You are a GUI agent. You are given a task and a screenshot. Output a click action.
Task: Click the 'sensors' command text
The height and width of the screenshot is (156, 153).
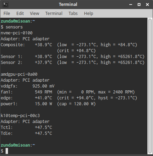[x=14, y=27]
